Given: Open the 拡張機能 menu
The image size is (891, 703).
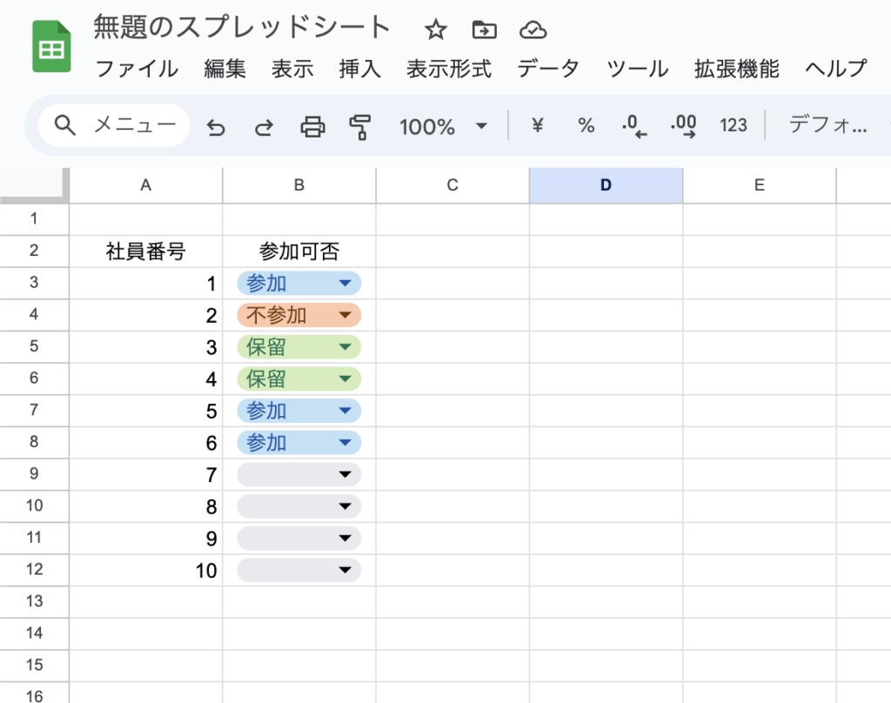Looking at the screenshot, I should [736, 69].
